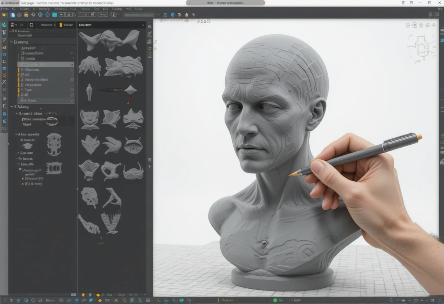Toggle the checkmark on the second tree row

click(x=72, y=53)
